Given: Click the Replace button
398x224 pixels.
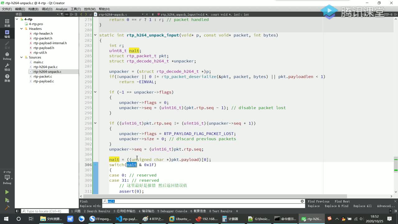Looking at the screenshot, I should tap(313, 206).
